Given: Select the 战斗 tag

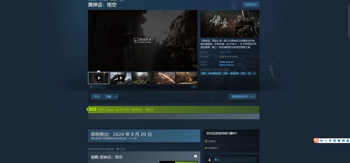Looking at the screenshot, I should click(243, 73).
